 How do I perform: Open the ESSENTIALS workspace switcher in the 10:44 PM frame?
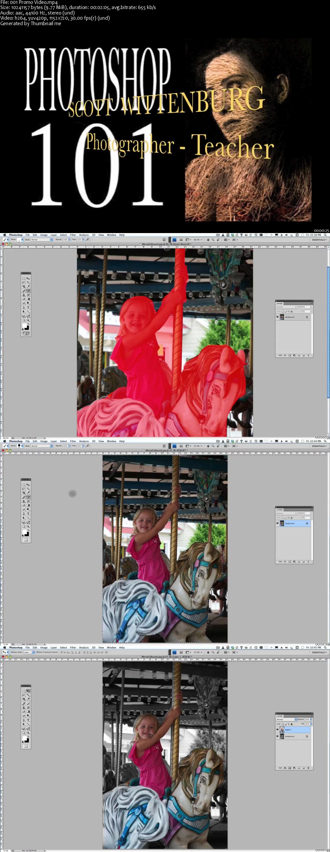point(319,446)
